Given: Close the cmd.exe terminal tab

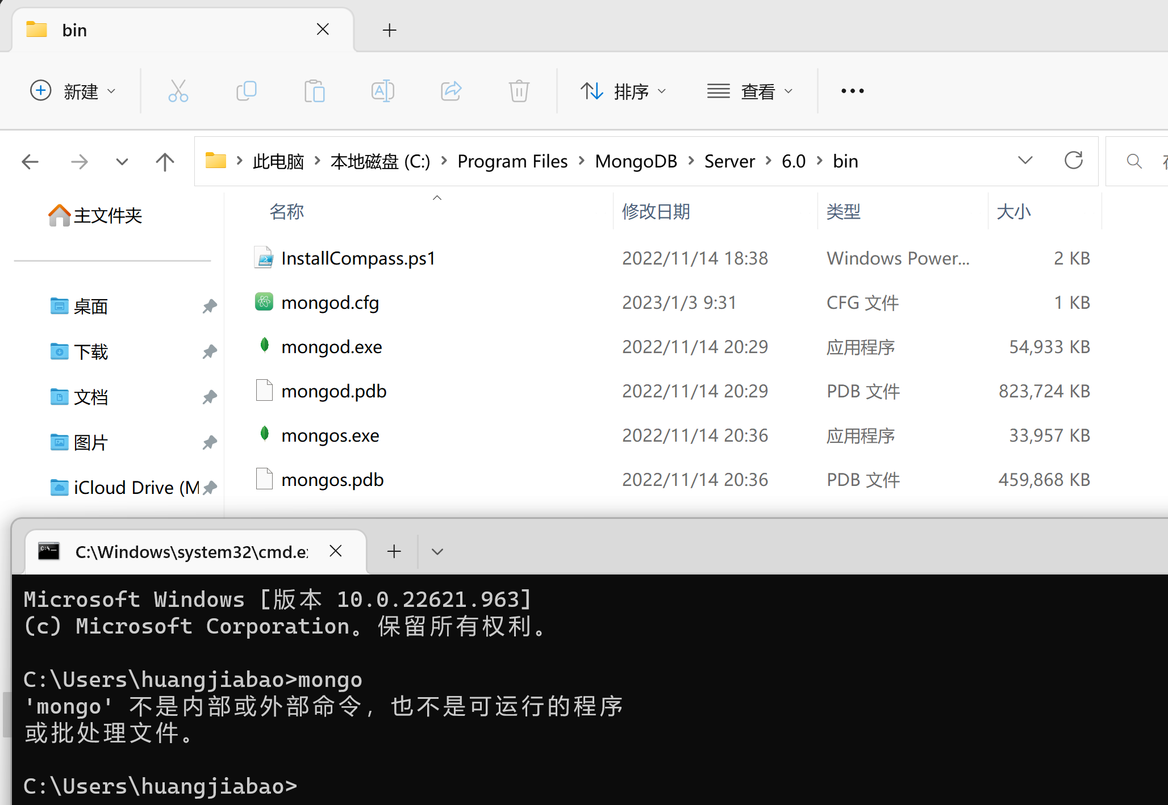Looking at the screenshot, I should click(336, 551).
